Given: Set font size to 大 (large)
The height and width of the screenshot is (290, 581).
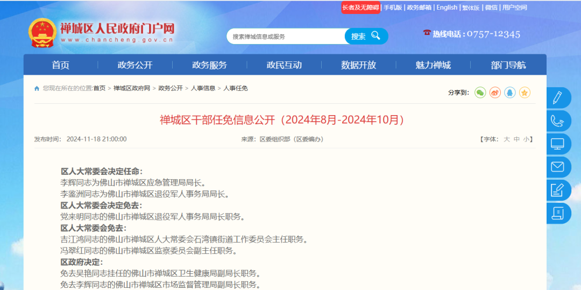Looking at the screenshot, I should [506, 139].
